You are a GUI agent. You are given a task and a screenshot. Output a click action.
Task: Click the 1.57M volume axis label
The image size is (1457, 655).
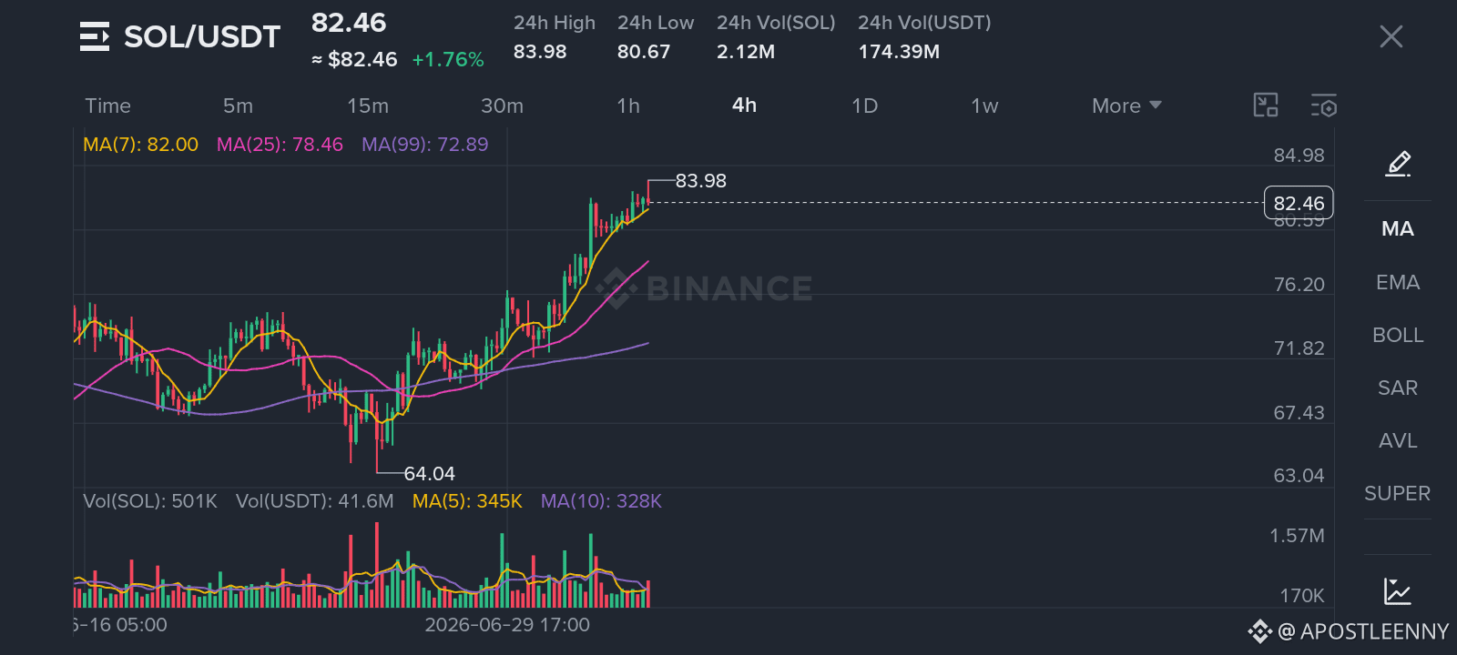(1297, 536)
